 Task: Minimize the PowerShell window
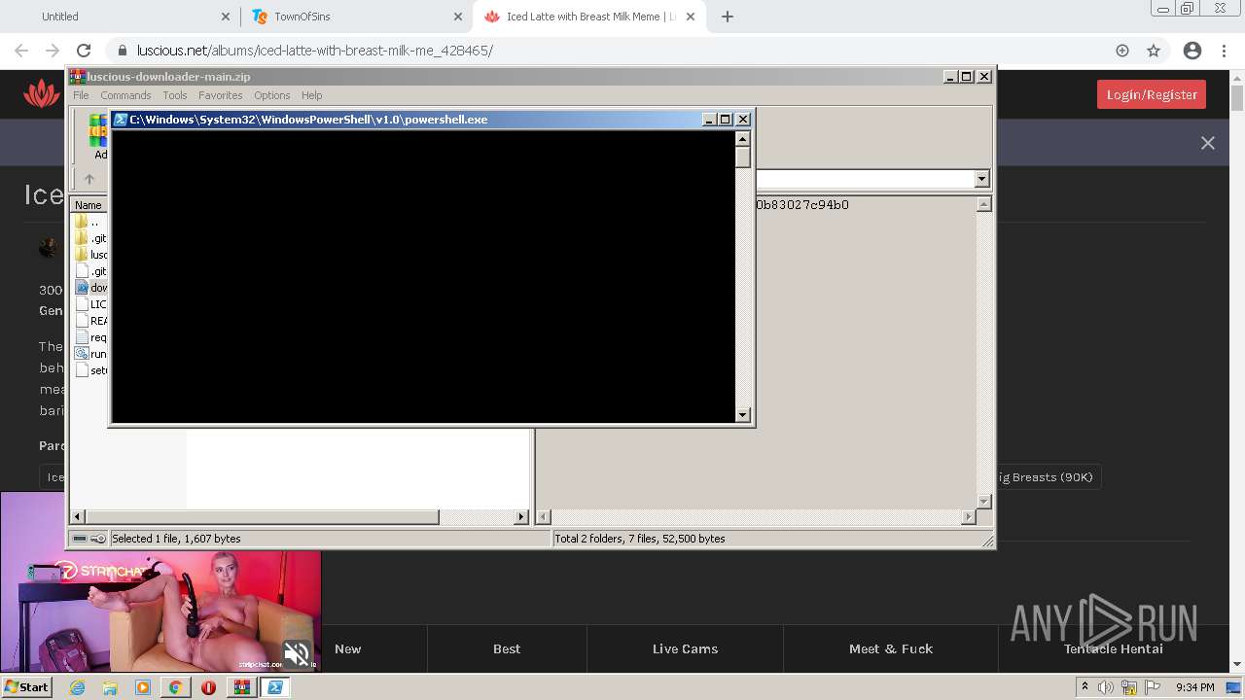click(710, 120)
